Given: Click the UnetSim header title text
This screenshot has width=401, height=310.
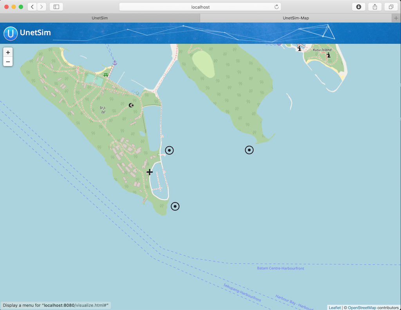Looking at the screenshot, I should coord(35,33).
